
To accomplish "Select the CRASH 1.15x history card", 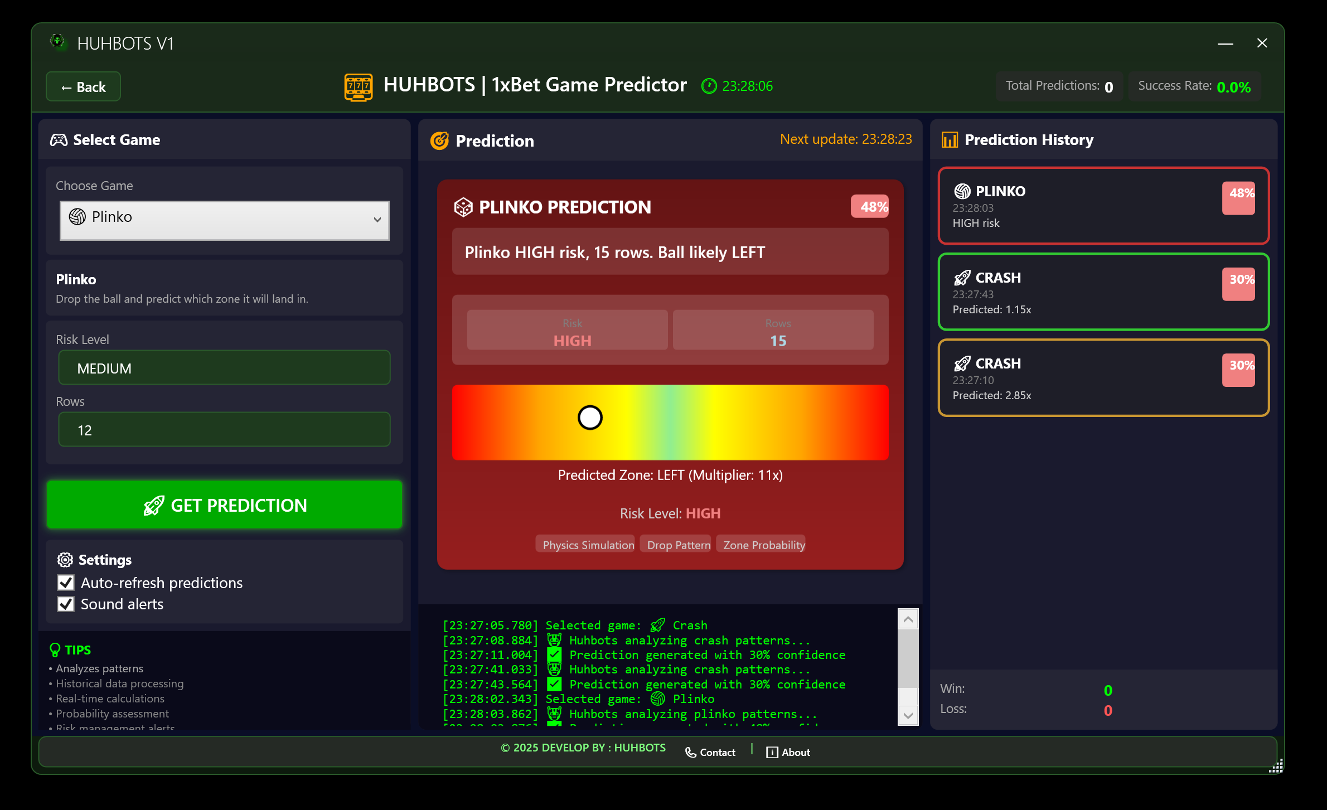I will [x=1104, y=292].
